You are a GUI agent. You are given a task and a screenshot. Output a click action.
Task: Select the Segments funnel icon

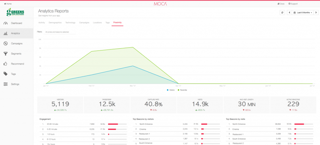coord(6,53)
